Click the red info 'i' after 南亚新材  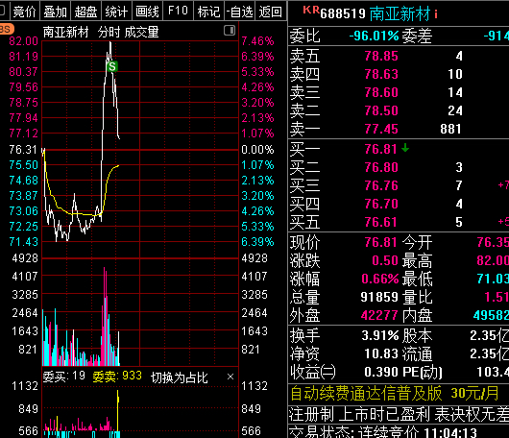pyautogui.click(x=436, y=14)
